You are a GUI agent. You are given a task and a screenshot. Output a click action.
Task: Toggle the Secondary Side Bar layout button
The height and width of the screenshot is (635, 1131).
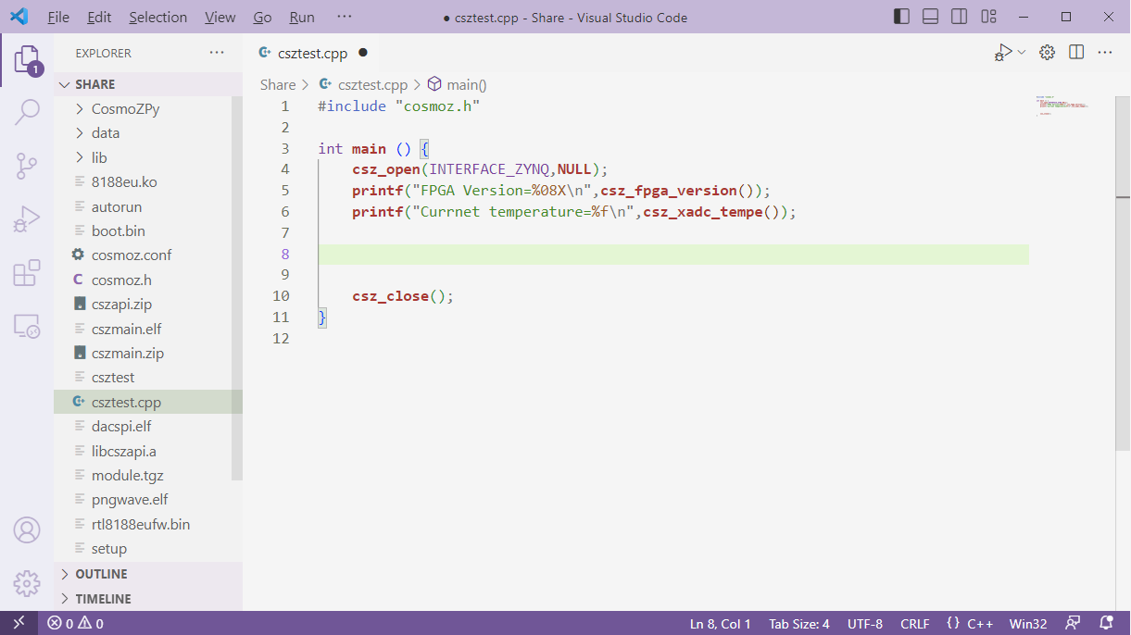(x=960, y=17)
